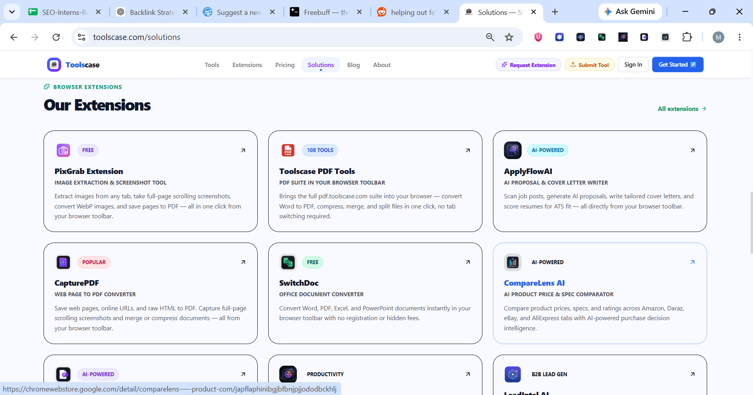Switch to the SEO-Interns tab
This screenshot has width=753, height=395.
point(65,12)
